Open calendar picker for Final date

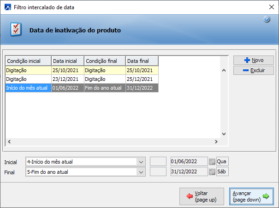click(x=212, y=171)
